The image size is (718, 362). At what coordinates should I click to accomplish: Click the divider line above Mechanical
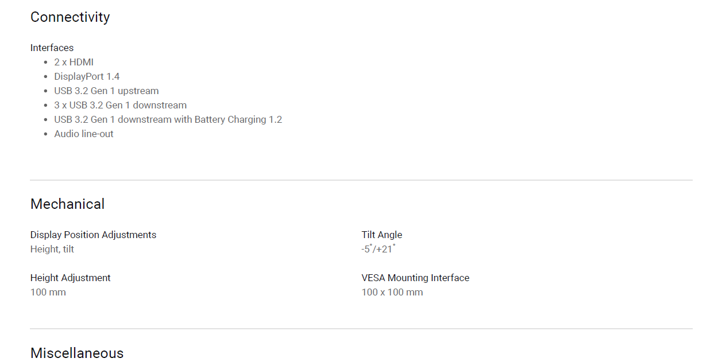pos(361,180)
